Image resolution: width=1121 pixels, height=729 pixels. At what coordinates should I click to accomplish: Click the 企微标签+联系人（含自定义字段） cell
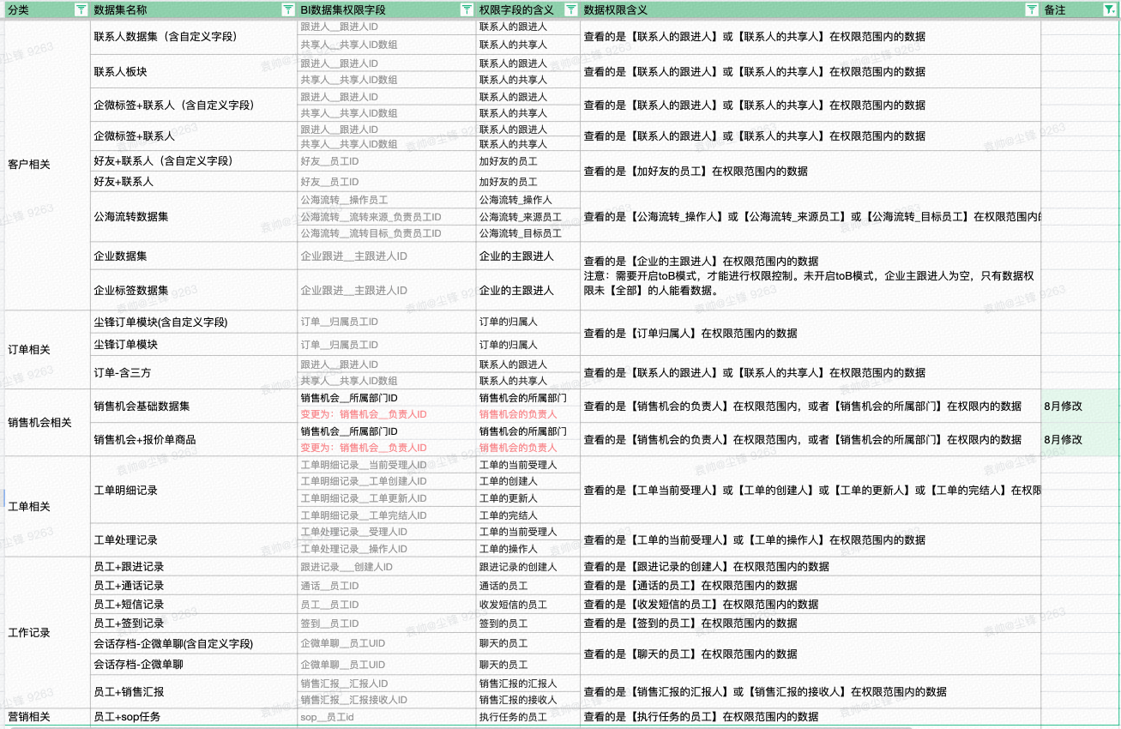(194, 105)
